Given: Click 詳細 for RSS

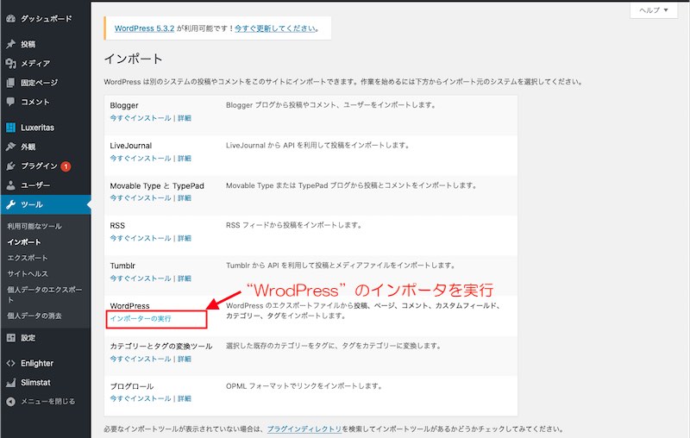Looking at the screenshot, I should coord(185,238).
